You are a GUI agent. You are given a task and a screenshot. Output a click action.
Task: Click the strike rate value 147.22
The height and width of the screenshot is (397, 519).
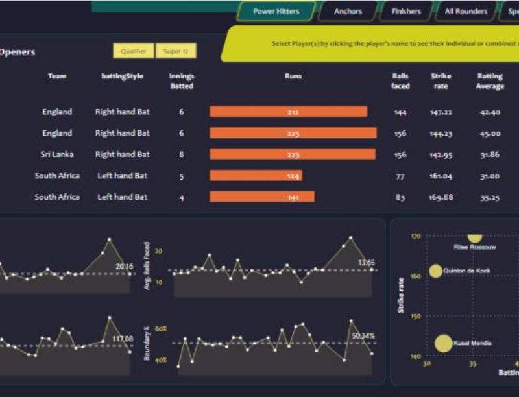click(x=441, y=112)
